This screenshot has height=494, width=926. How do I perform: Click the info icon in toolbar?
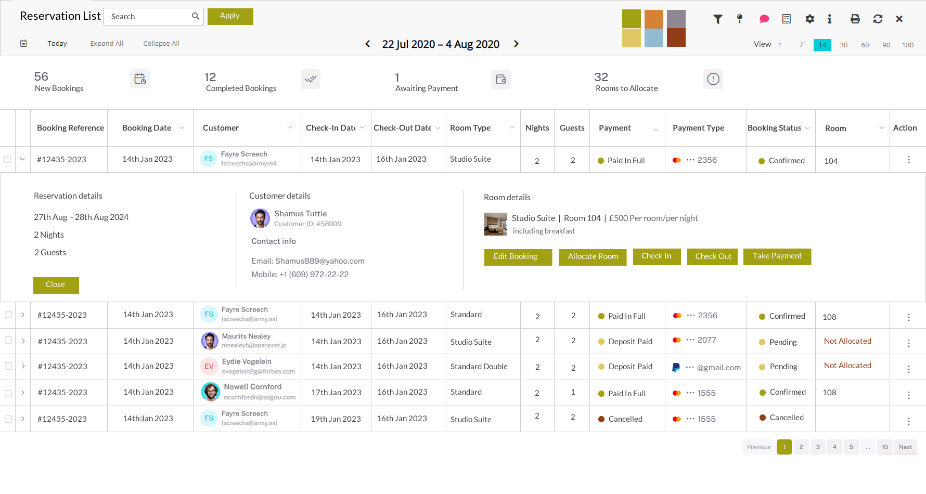coord(829,19)
